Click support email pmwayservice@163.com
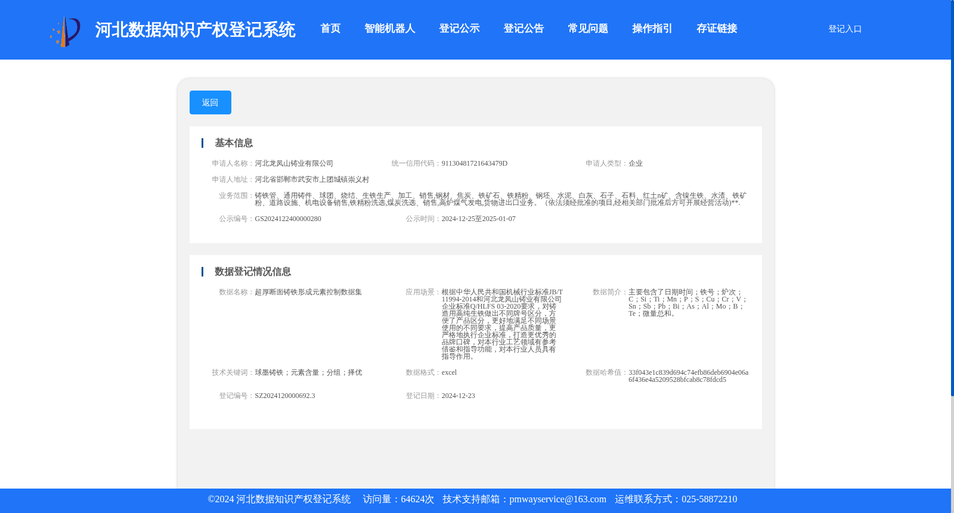 click(557, 499)
